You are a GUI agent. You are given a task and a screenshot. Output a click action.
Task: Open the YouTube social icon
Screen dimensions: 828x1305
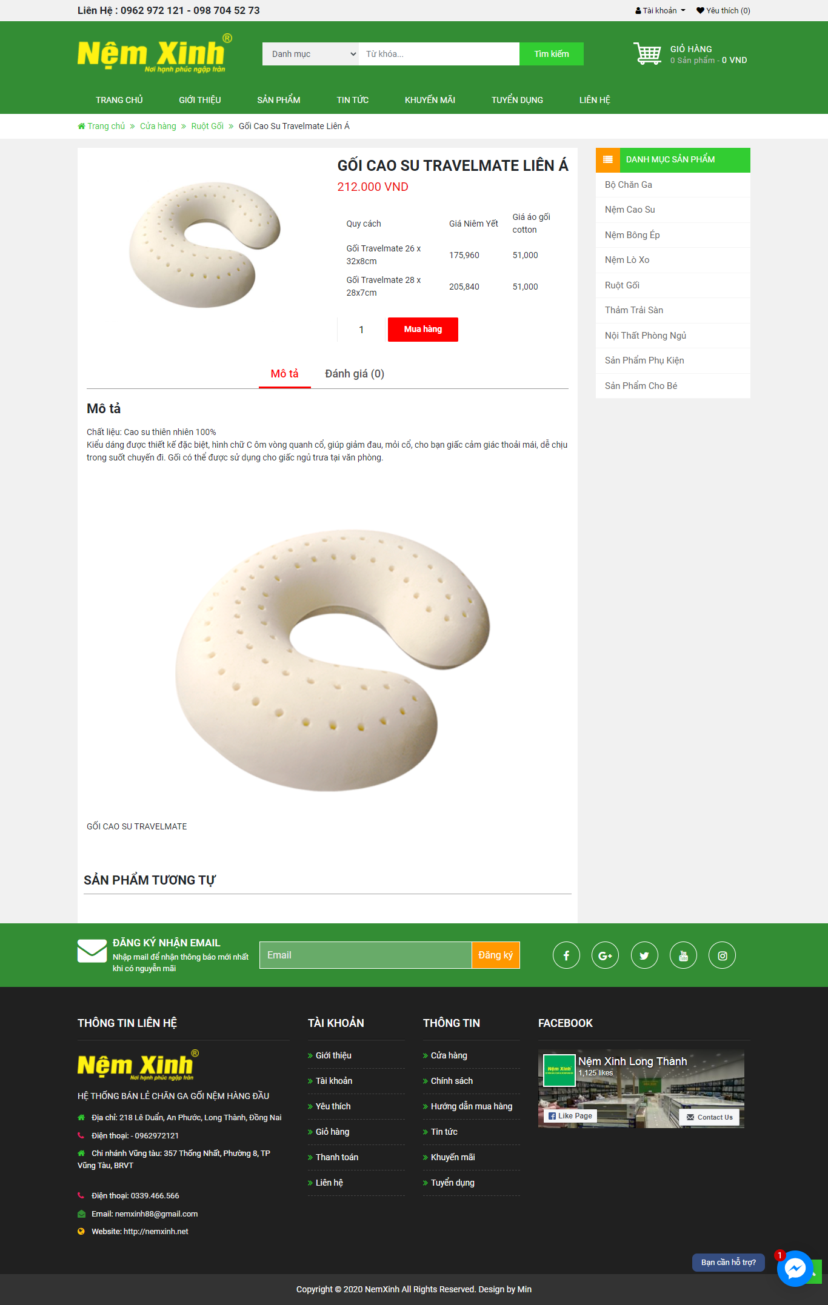[x=683, y=955]
